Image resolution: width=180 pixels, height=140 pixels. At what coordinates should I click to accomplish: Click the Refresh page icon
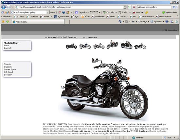click(129, 7)
